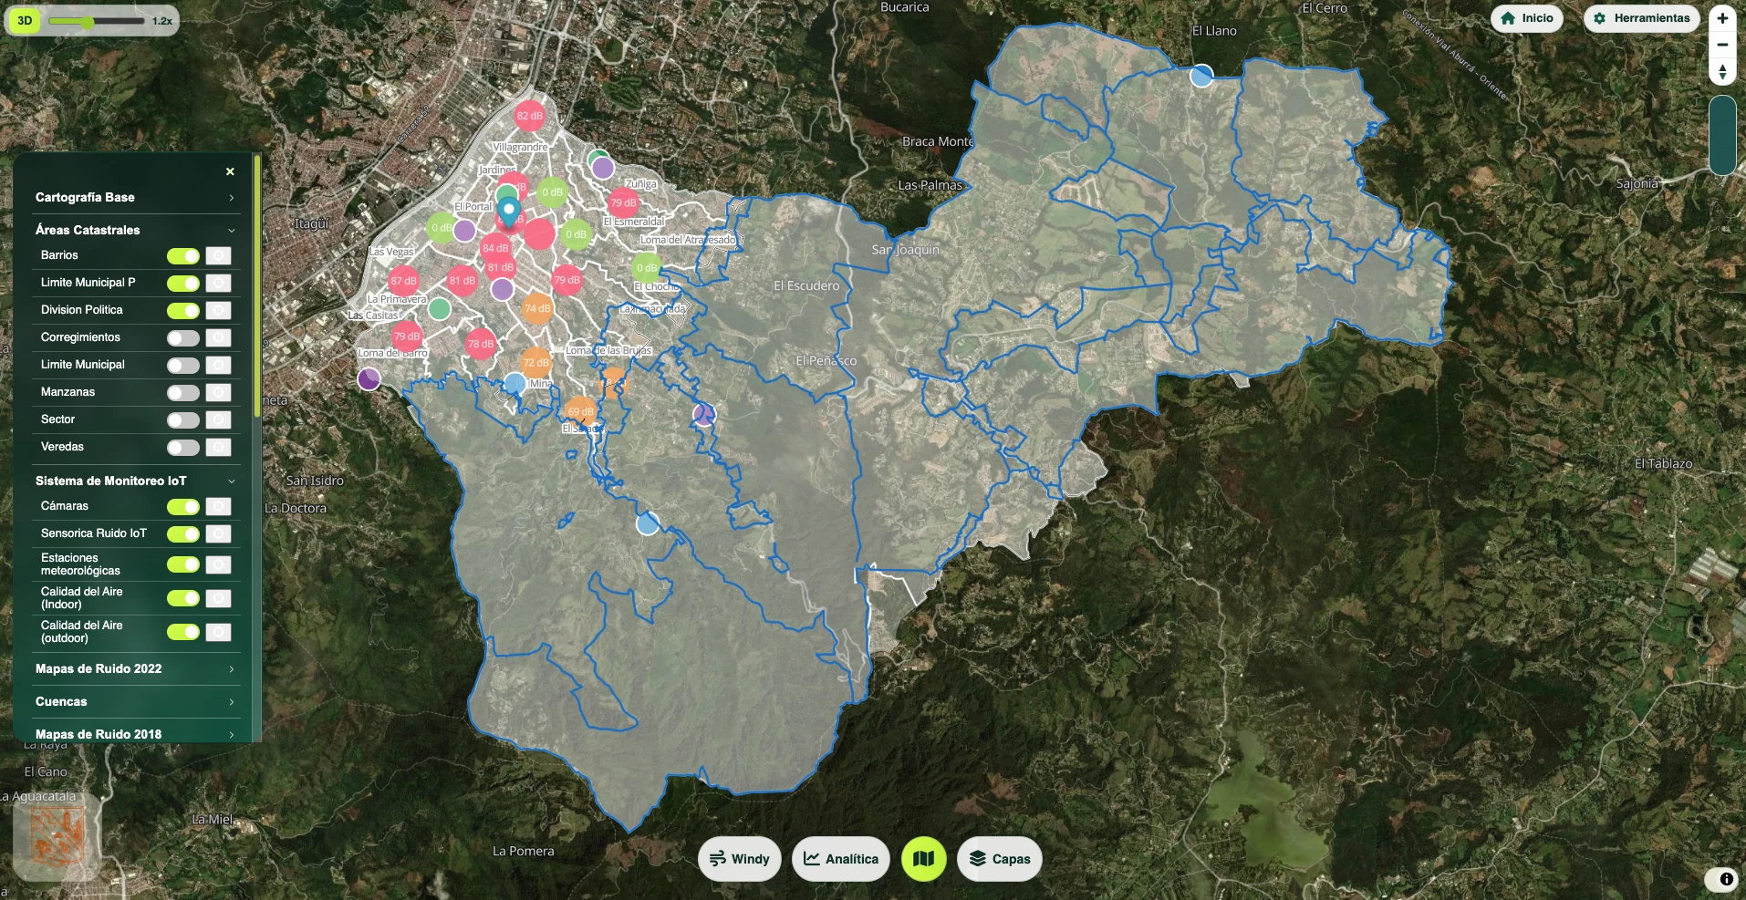Click the green map icon button
Screen dimensions: 1746x900
[923, 859]
